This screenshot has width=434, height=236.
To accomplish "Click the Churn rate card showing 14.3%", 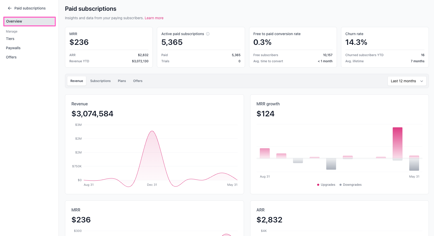I will (x=385, y=47).
